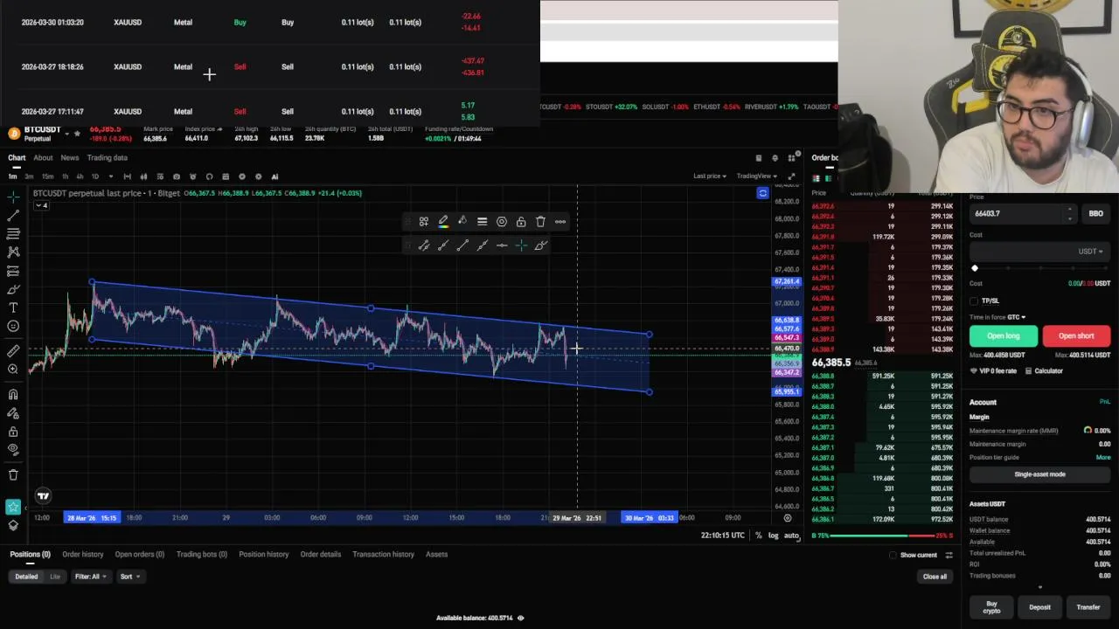Open the Order history tab
1119x629 pixels.
[x=82, y=555]
